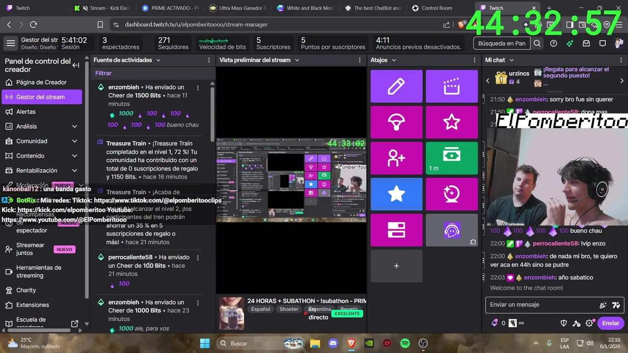Image resolution: width=628 pixels, height=353 pixels.
Task: Expand the Vista preliminar del stream dropdown
Action: click(x=296, y=60)
